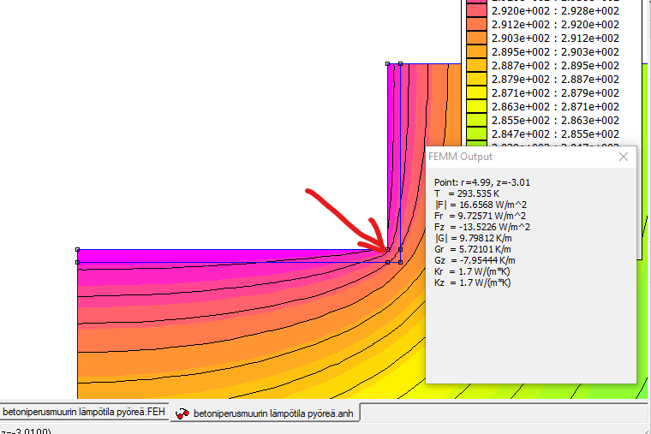This screenshot has width=651, height=434.
Task: Close the FEMM Output window
Action: 624,157
